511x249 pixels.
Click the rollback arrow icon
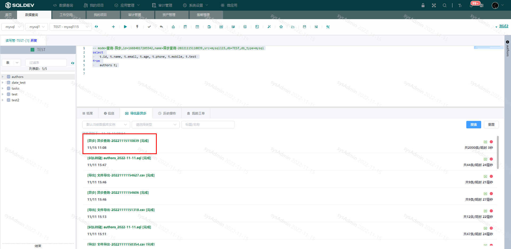point(161,27)
